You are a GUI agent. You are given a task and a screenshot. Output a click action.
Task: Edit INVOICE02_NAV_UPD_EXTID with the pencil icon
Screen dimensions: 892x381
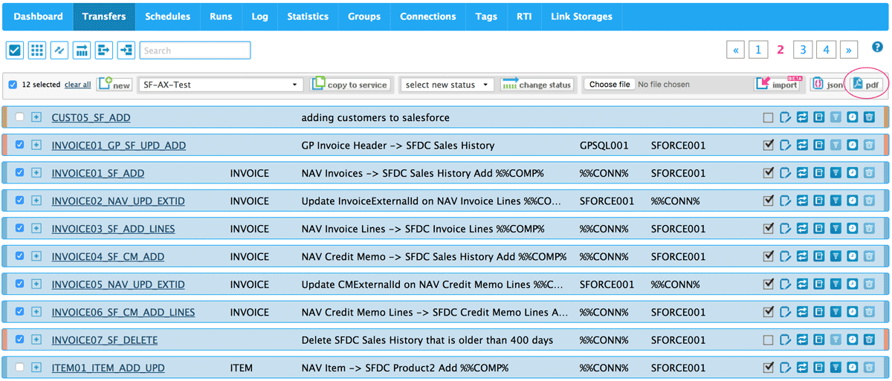[x=786, y=201]
